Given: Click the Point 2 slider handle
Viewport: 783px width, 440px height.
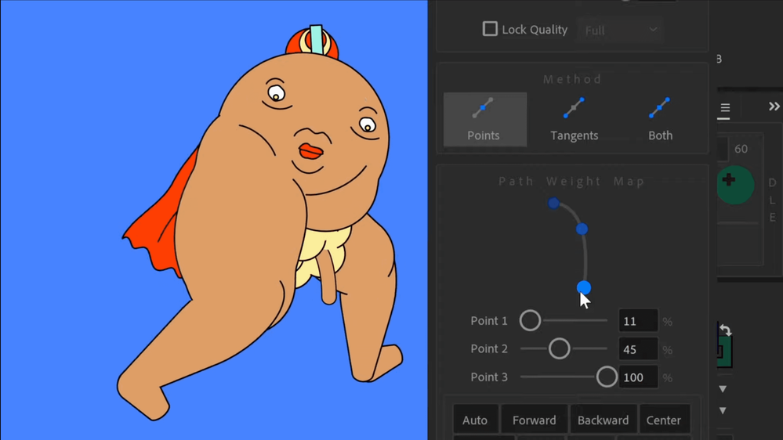Looking at the screenshot, I should 559,348.
